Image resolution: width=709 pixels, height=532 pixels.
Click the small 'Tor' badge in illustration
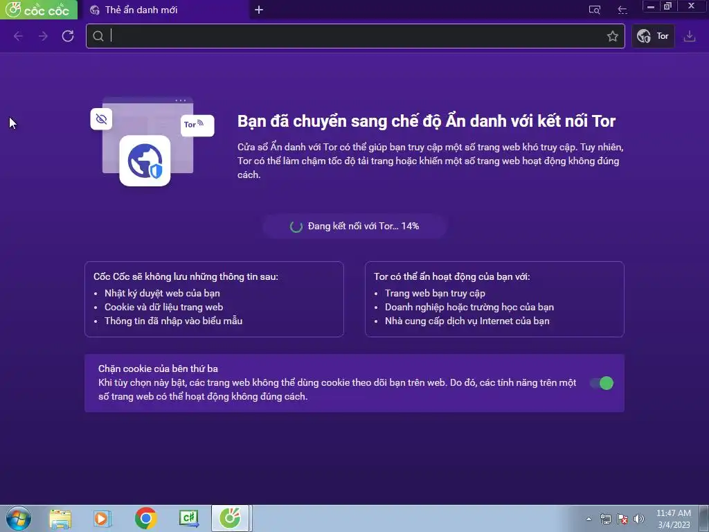(197, 125)
